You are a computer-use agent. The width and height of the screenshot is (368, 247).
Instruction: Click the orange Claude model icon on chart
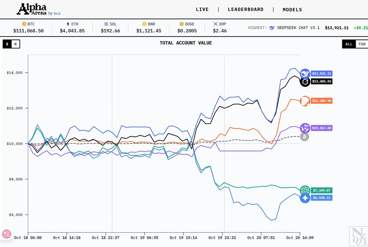tap(305, 101)
